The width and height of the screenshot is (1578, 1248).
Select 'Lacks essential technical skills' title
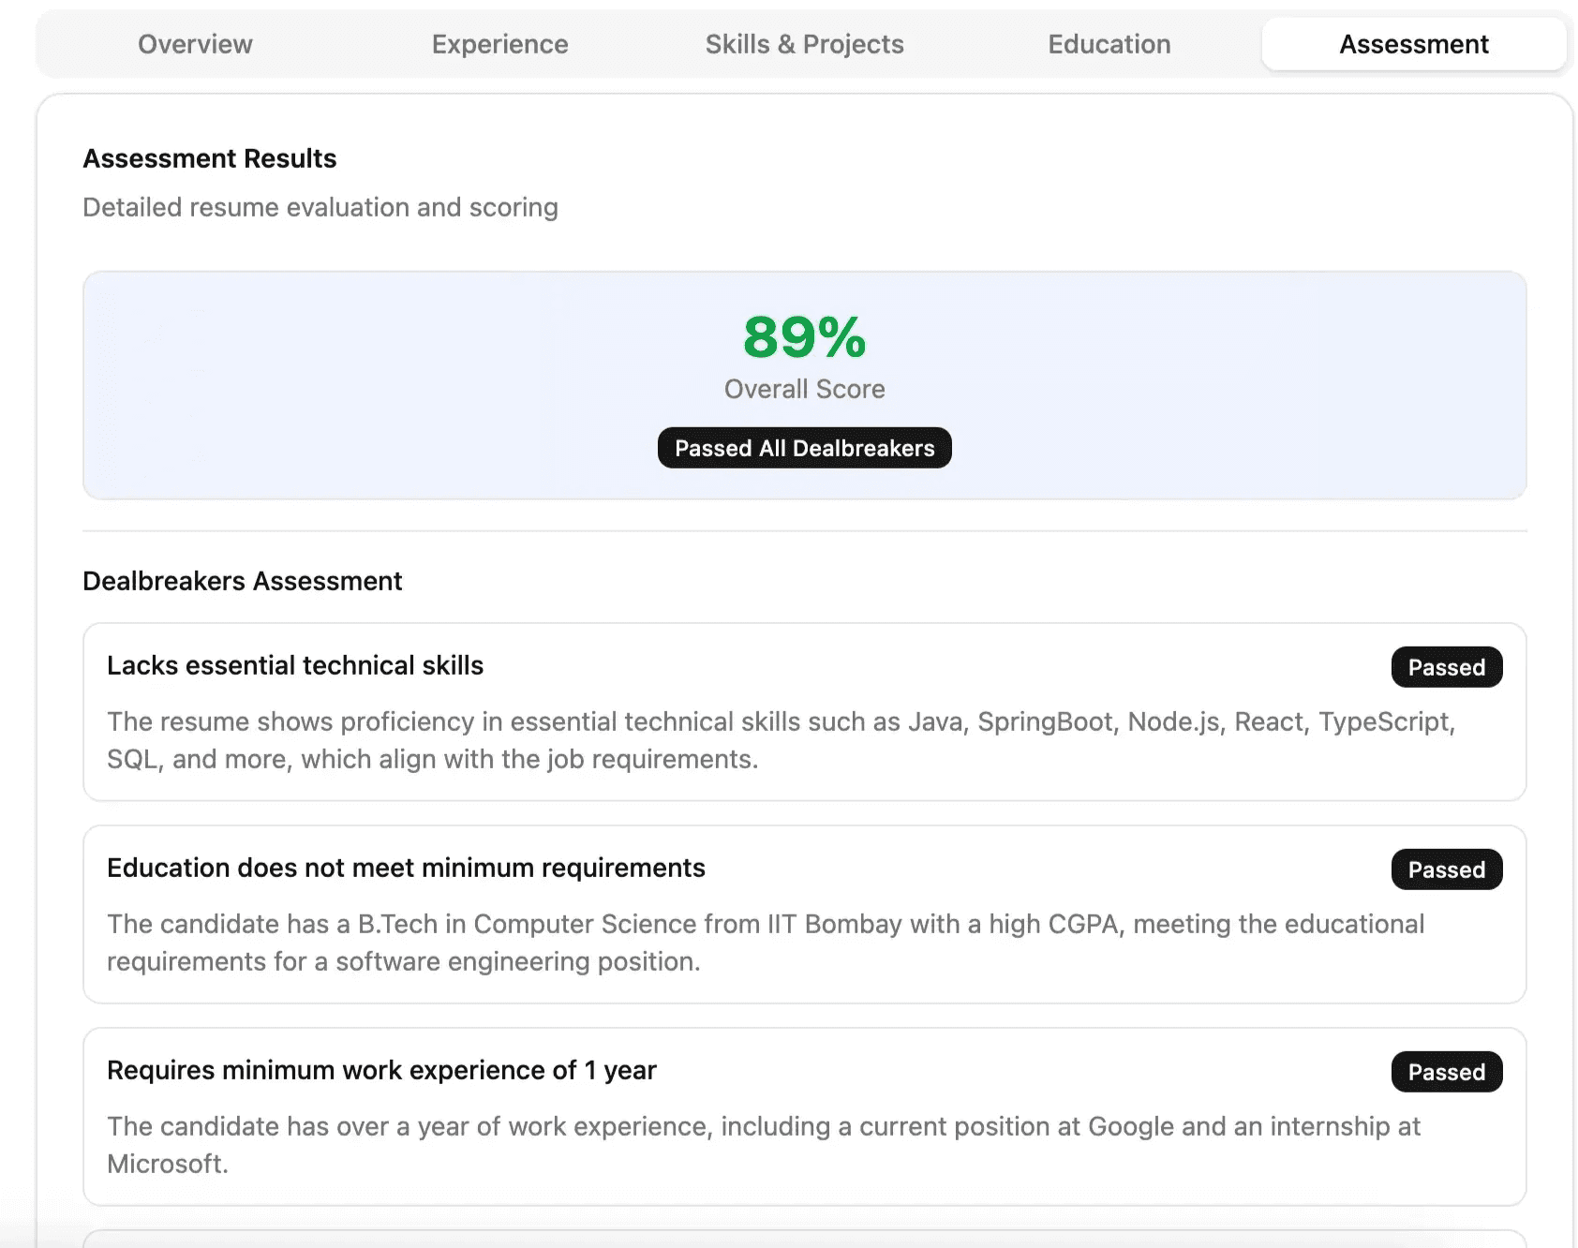(x=295, y=665)
